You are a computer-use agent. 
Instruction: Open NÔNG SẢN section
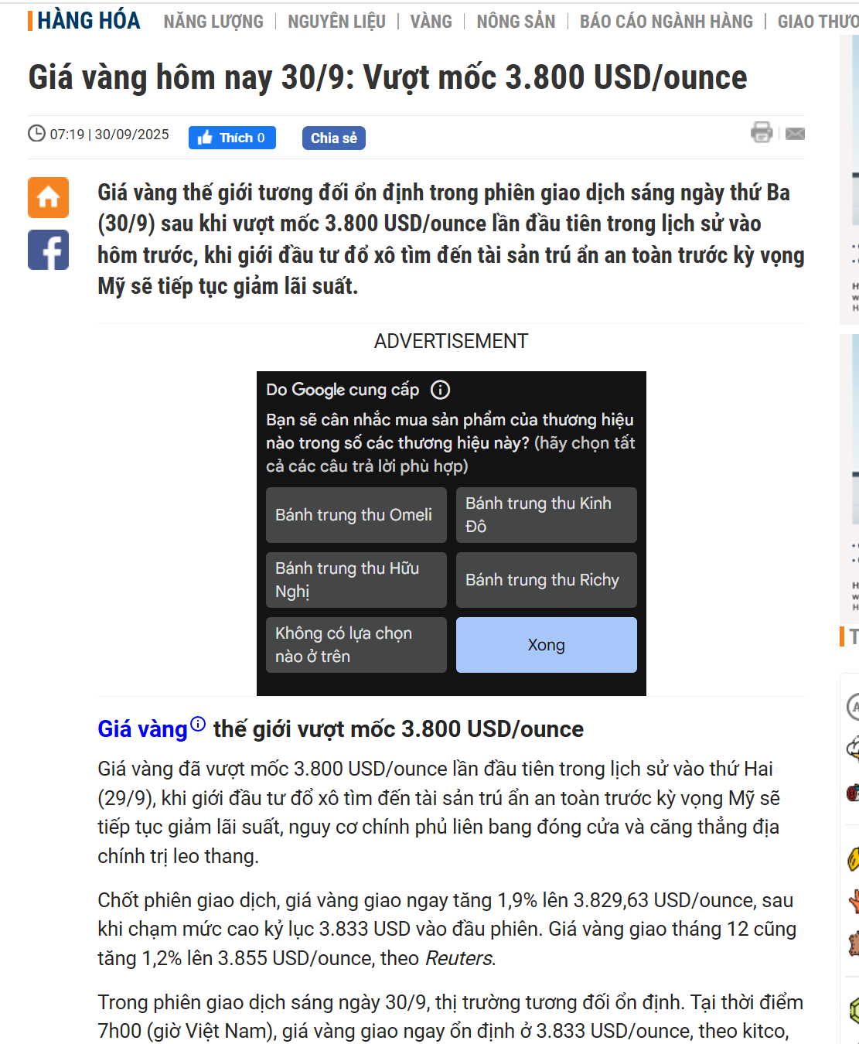516,22
